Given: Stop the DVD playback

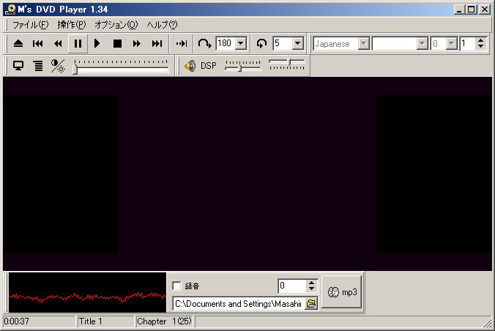Looking at the screenshot, I should pos(117,44).
